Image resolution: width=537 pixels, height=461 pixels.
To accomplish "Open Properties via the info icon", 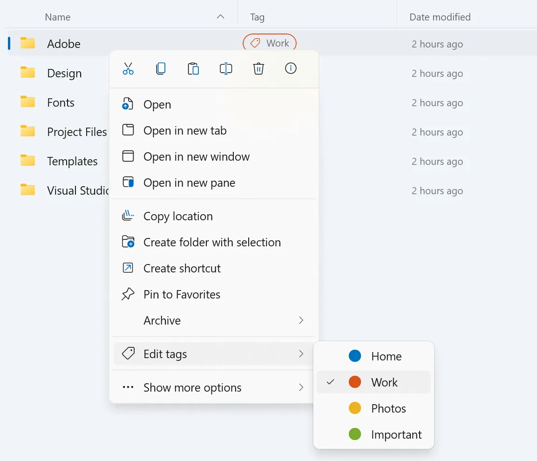I will [291, 68].
